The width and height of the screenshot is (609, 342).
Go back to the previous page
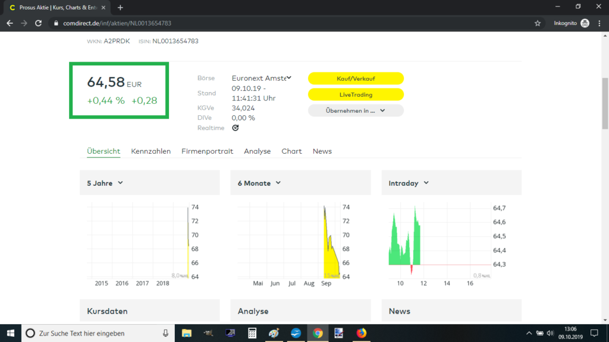point(10,23)
